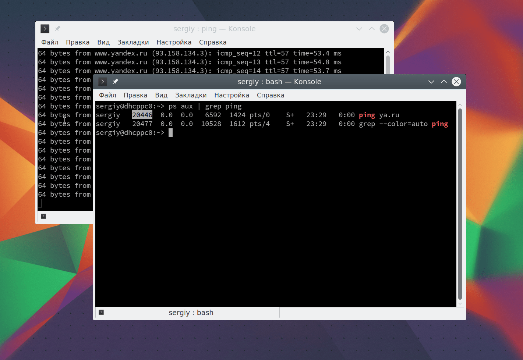This screenshot has height=360, width=523.
Task: Click the small terminal tab icon in ping window
Action: pyautogui.click(x=43, y=216)
